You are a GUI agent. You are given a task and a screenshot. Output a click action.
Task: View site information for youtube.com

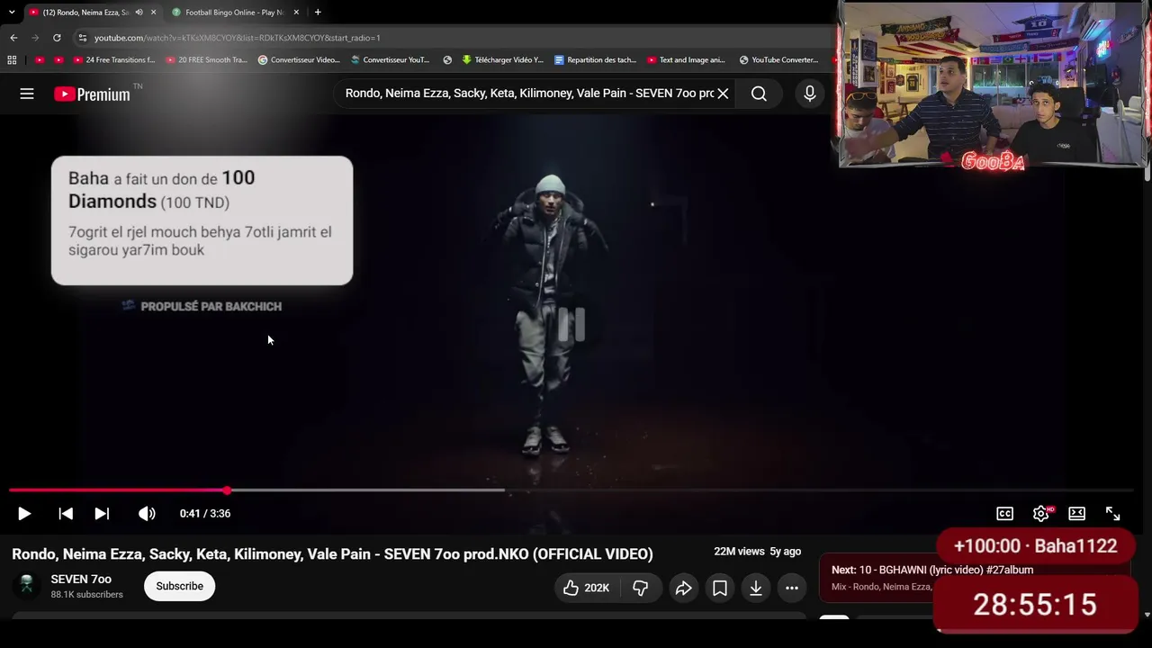coord(82,38)
